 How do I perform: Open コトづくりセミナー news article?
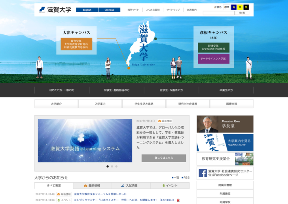pos(124,200)
